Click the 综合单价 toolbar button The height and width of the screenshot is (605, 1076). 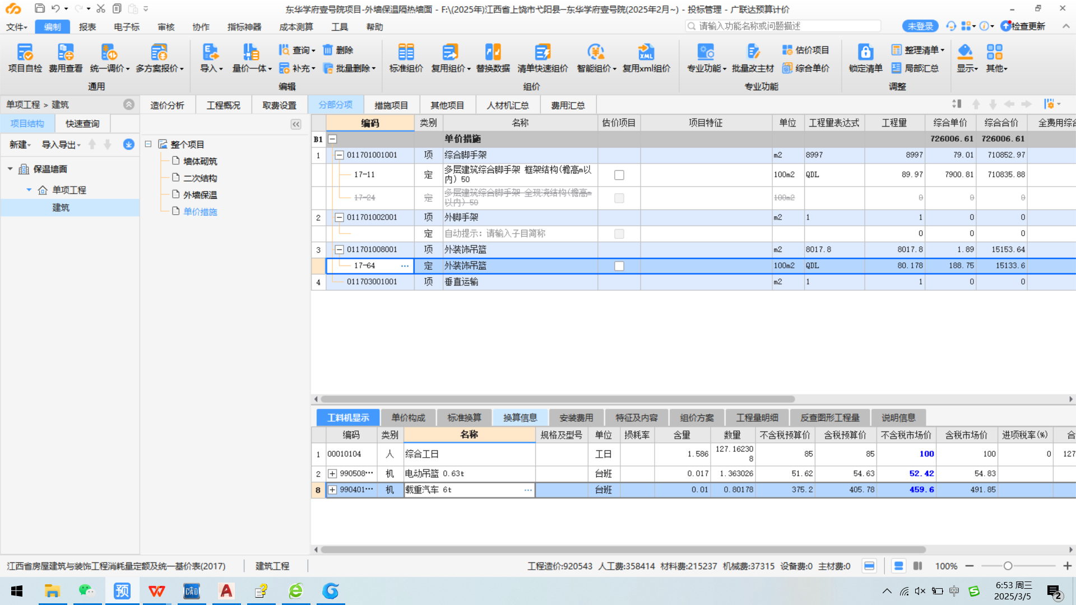tap(805, 68)
